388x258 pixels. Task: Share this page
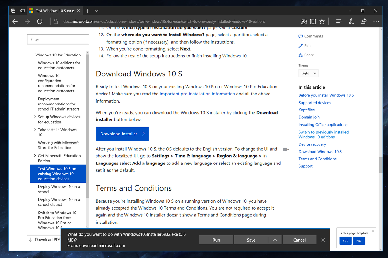(x=363, y=21)
